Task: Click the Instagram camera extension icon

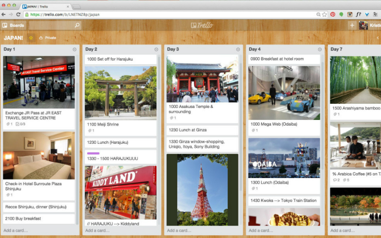Action: tap(350, 15)
